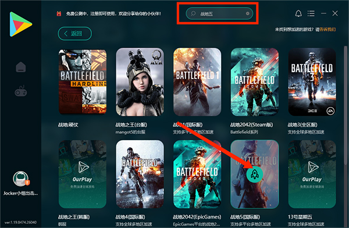Click the search input field
The image size is (349, 228).
(219, 13)
